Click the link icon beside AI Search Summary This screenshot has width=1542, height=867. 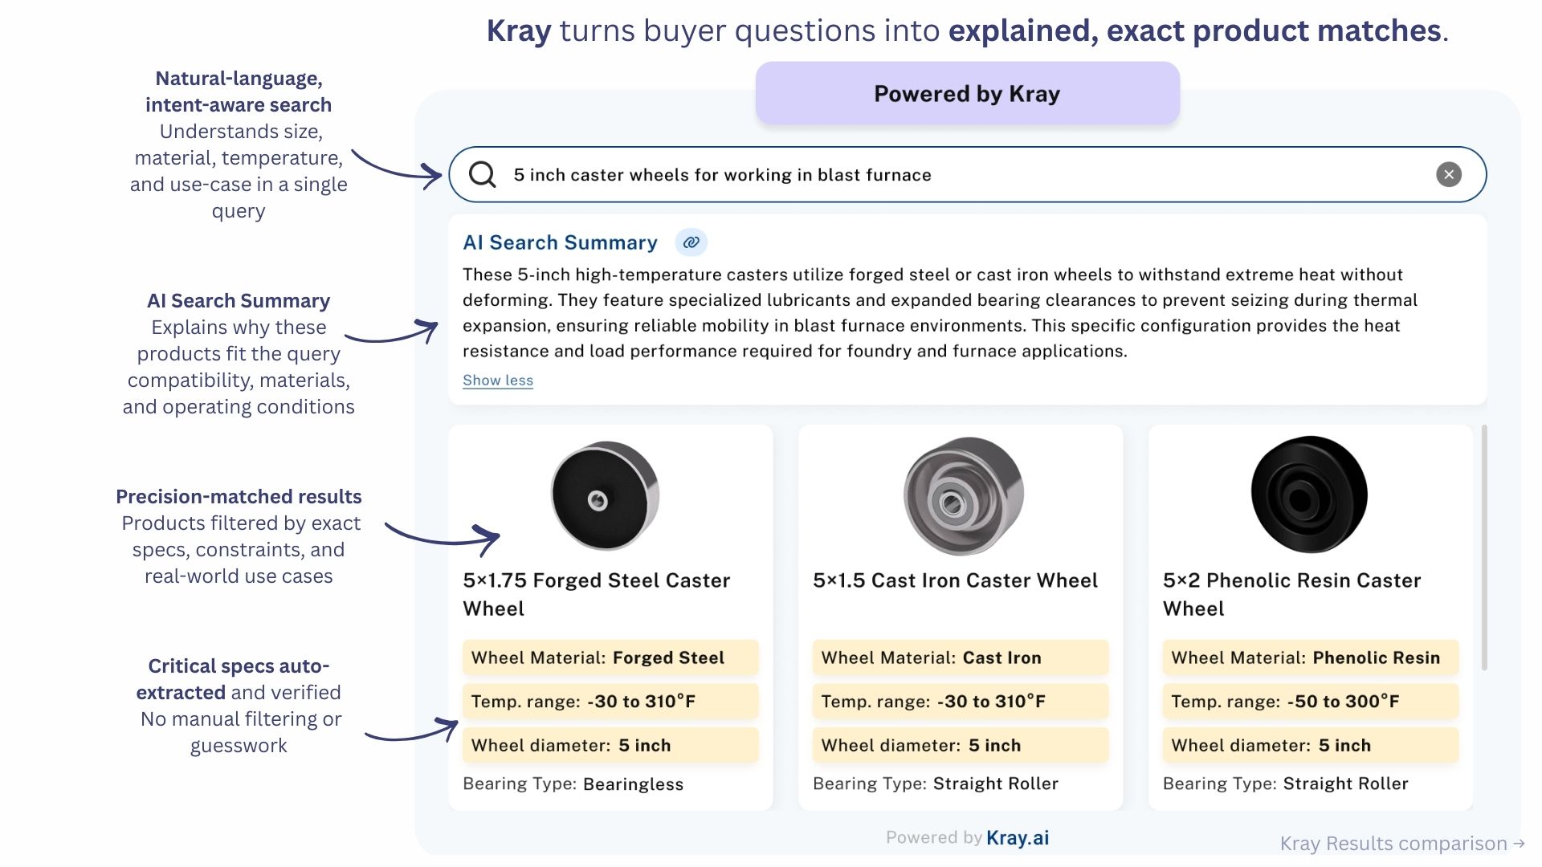(x=691, y=242)
